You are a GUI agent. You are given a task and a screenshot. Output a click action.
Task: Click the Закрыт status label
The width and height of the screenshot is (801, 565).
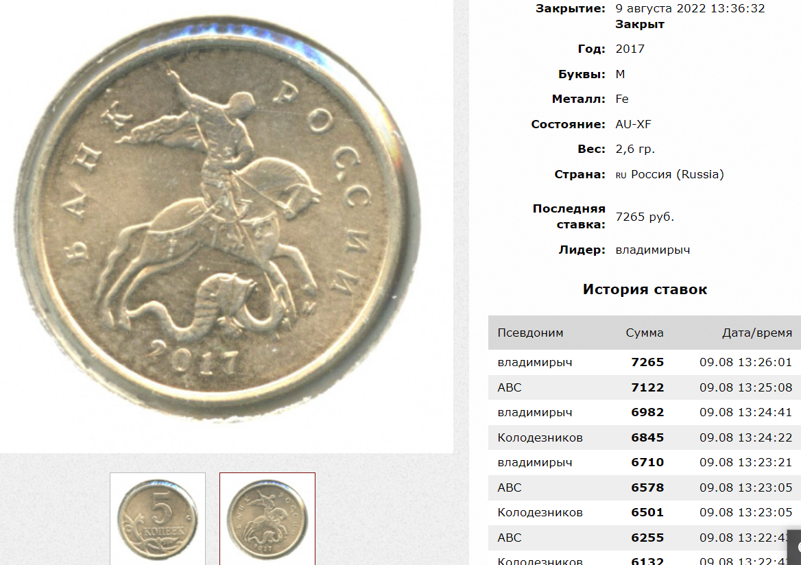click(640, 25)
